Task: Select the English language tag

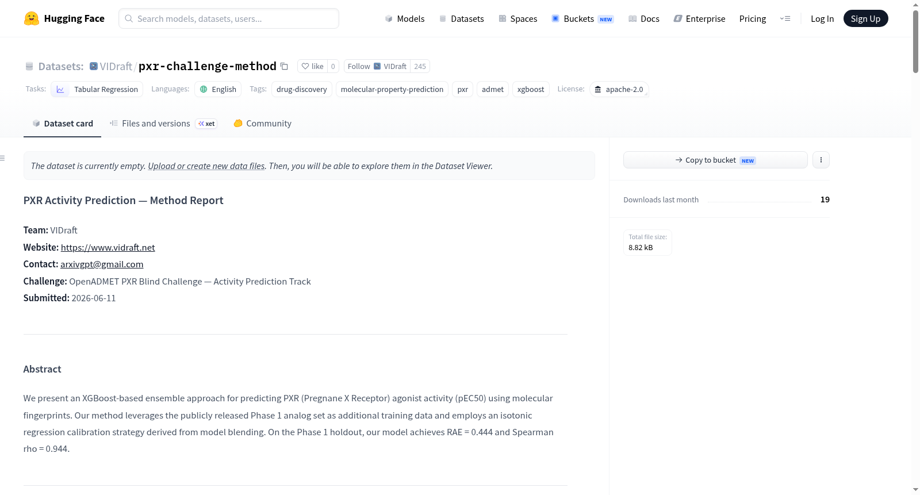Action: pyautogui.click(x=218, y=89)
